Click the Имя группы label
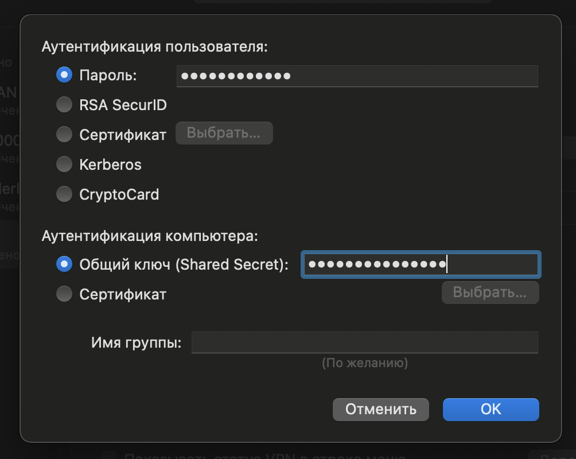The width and height of the screenshot is (576, 459). tap(136, 343)
